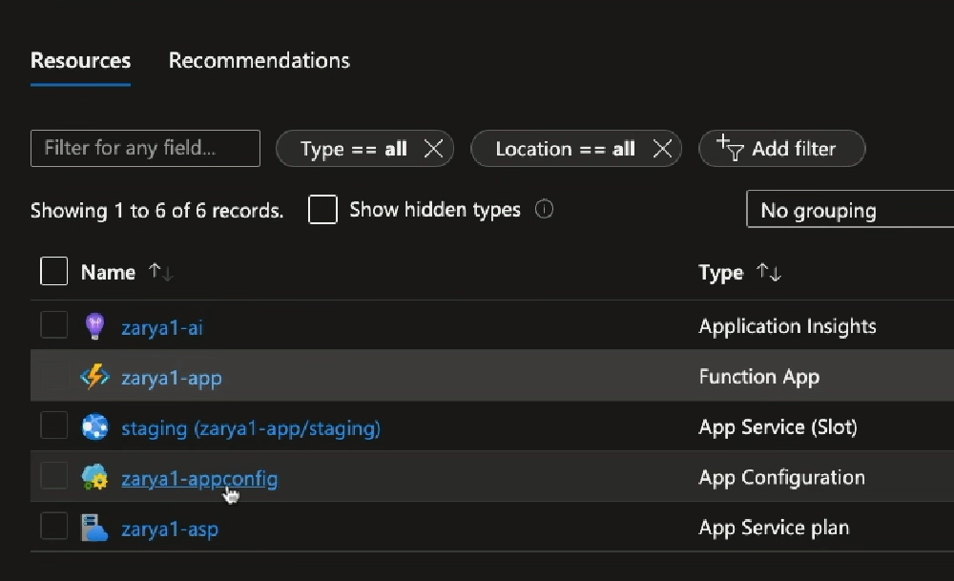The width and height of the screenshot is (954, 581).
Task: Sort by Type using the arrows icon
Action: (x=768, y=272)
